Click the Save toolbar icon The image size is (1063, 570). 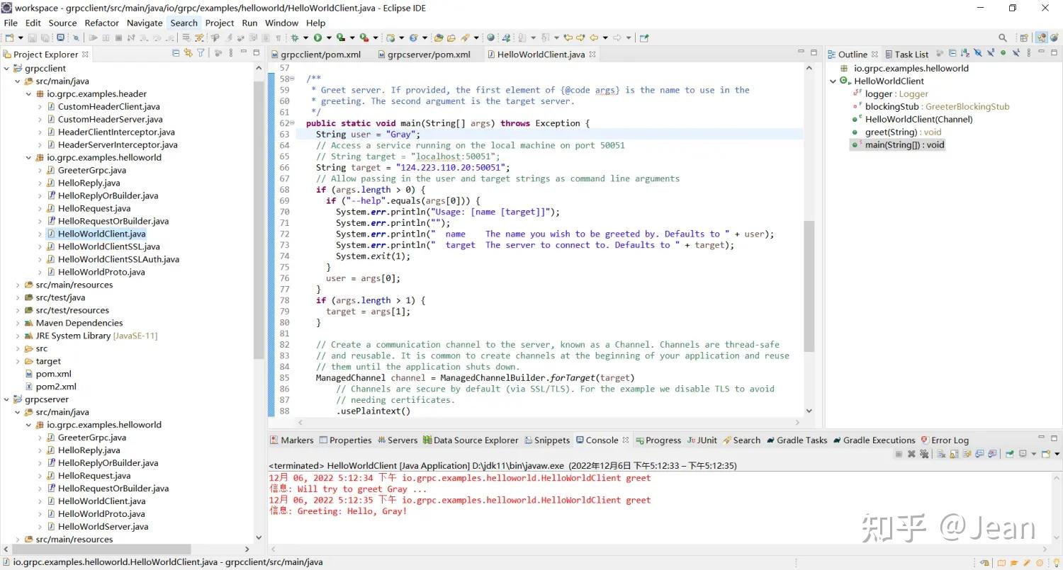click(32, 38)
